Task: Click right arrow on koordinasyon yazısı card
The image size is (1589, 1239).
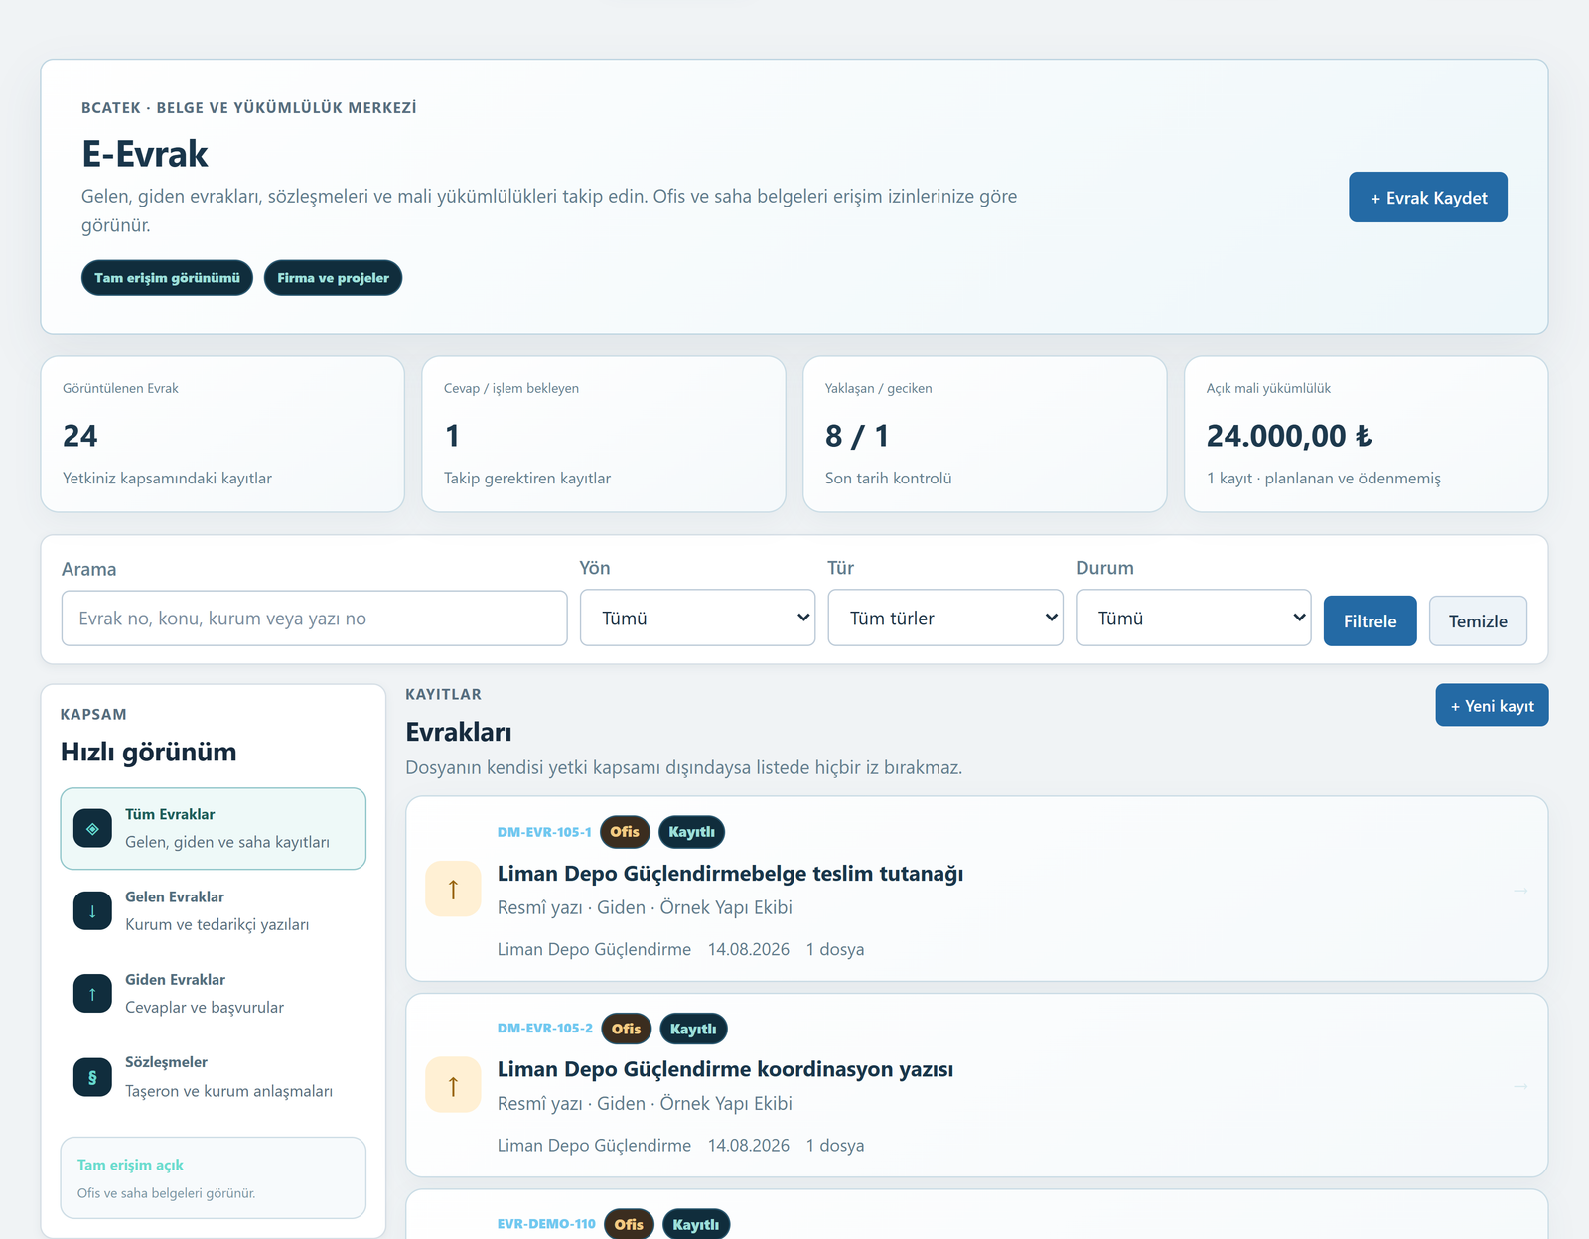Action: pyautogui.click(x=1519, y=1086)
